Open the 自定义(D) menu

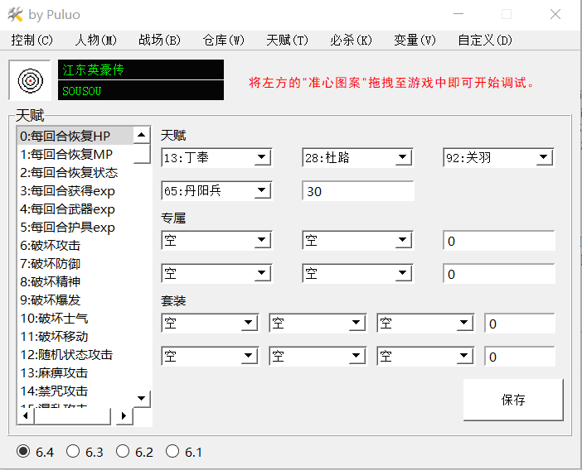pos(485,40)
